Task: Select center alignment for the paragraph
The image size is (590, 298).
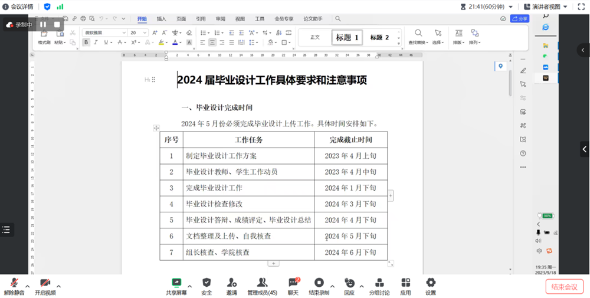Action: pyautogui.click(x=212, y=42)
